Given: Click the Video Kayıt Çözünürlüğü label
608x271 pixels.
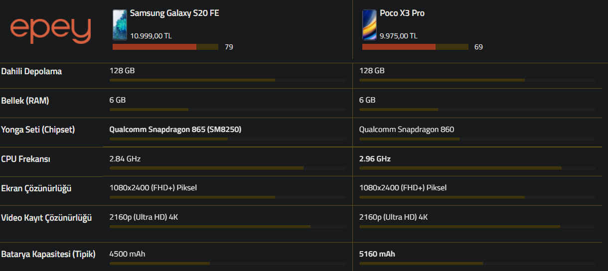Looking at the screenshot, I should click(x=46, y=218).
